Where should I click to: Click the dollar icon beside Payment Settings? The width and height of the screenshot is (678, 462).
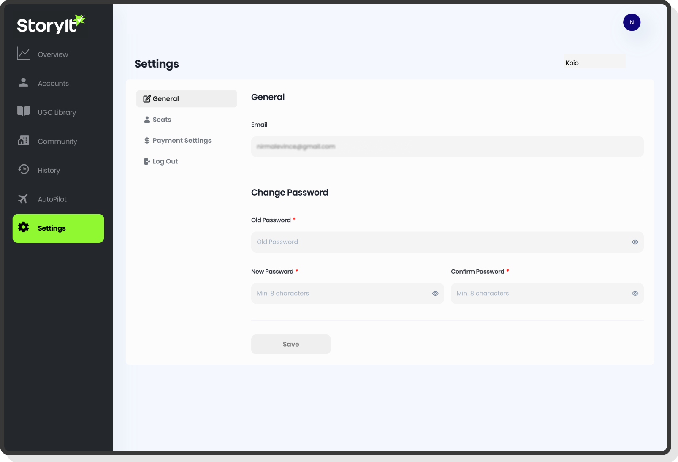146,140
